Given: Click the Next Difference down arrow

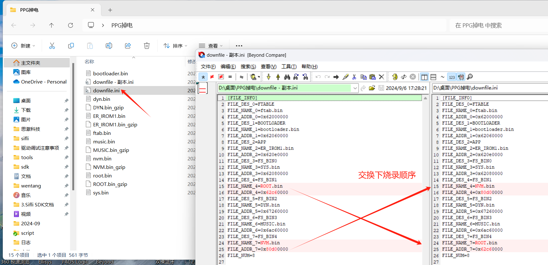Looking at the screenshot, I should click(x=269, y=77).
